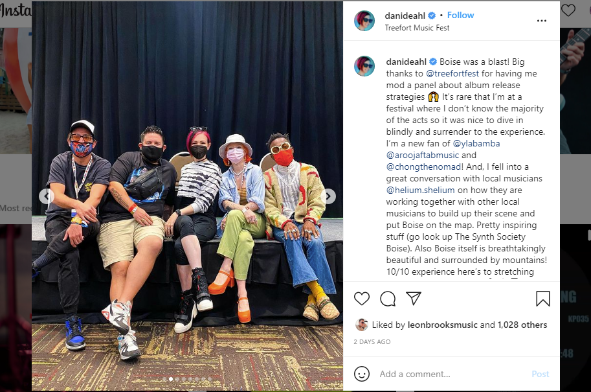Open the @treefortfest mention
Screen dimensions: 591x392
tap(452, 73)
